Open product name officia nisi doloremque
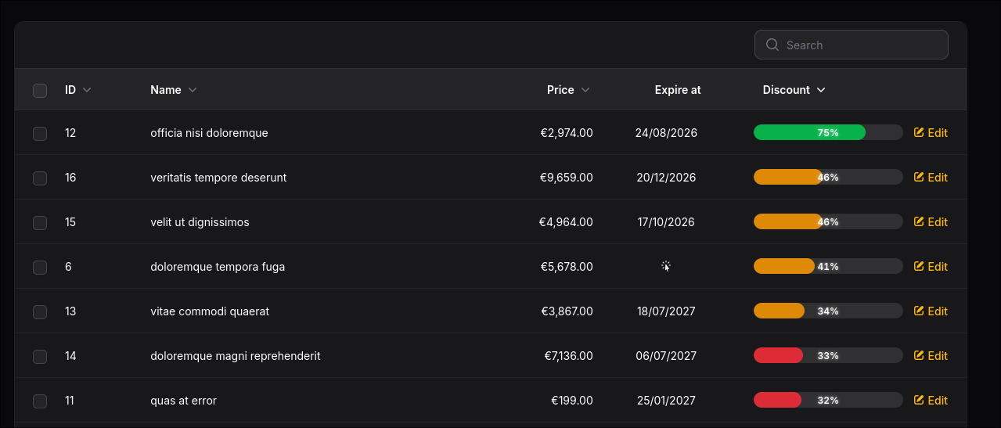Screen dimensions: 1001x428 pyautogui.click(x=209, y=133)
